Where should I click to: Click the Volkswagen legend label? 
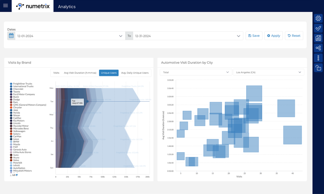(19, 131)
